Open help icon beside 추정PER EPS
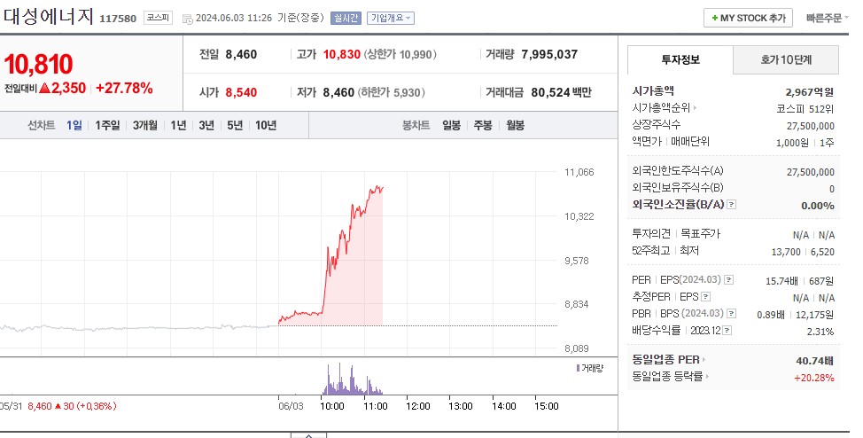 pyautogui.click(x=705, y=297)
